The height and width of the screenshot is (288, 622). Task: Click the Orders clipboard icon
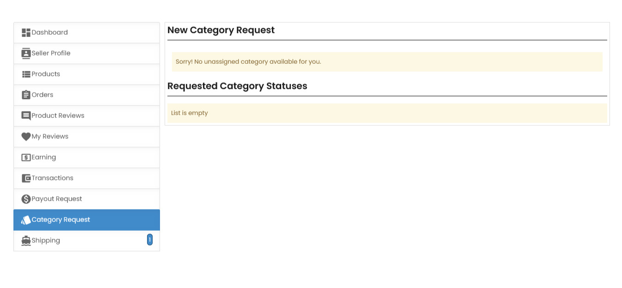click(26, 95)
